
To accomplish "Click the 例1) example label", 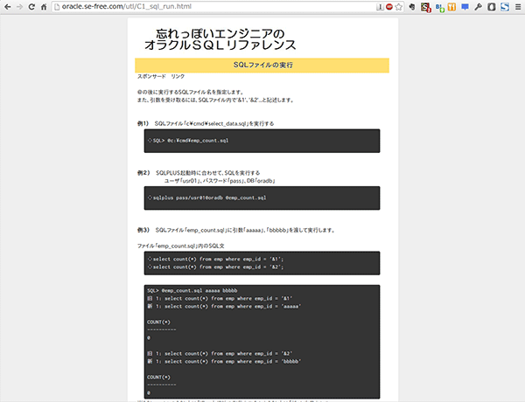I will tap(143, 123).
